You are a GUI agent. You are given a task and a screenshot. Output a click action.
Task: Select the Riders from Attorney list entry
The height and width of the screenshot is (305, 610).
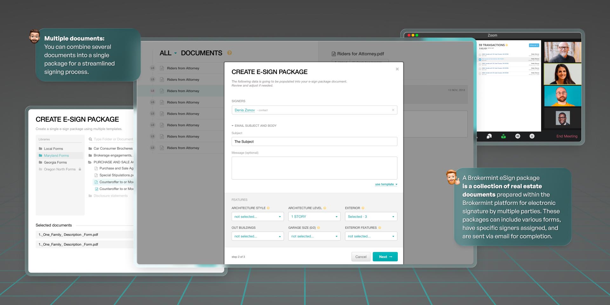184,91
